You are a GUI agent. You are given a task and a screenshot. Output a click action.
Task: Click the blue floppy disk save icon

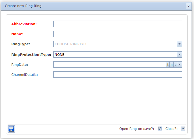pyautogui.click(x=11, y=129)
